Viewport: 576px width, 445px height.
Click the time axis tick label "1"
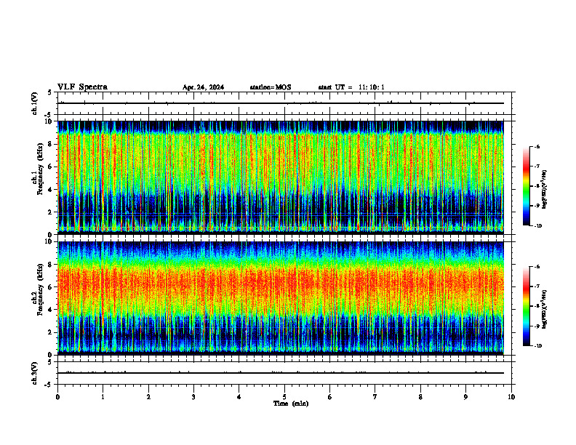103,397
